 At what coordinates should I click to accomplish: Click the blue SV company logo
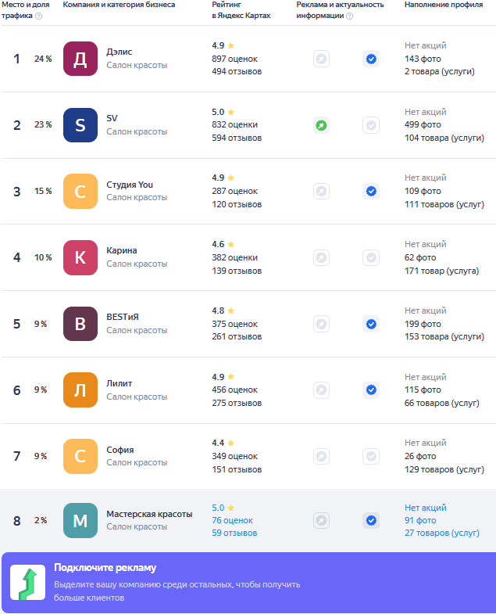click(x=80, y=125)
